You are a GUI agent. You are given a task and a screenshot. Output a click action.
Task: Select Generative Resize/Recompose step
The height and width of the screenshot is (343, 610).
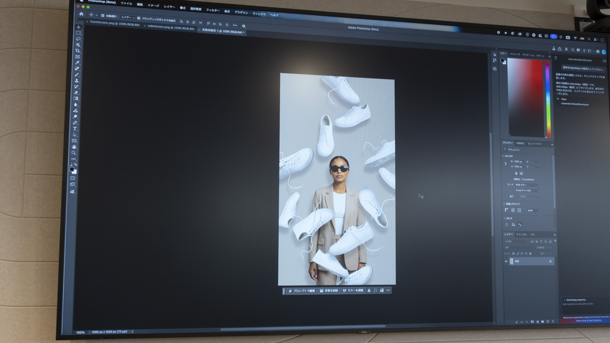pyautogui.click(x=575, y=104)
